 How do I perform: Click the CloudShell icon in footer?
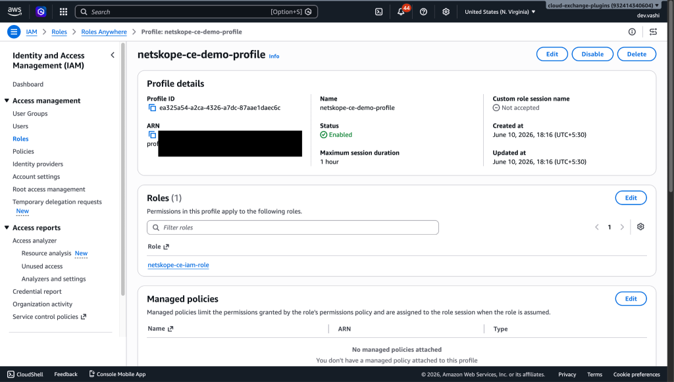[11, 374]
